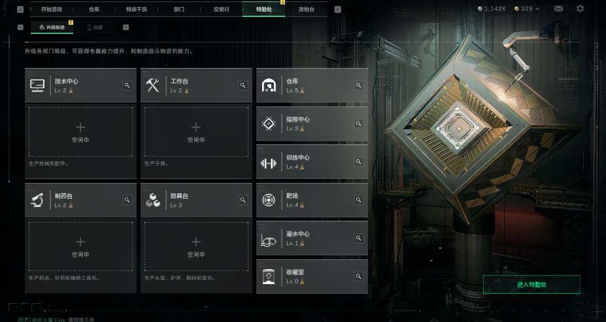Inspect 潜水中心 using its magnifier icon
This screenshot has width=606, height=322.
[x=359, y=238]
